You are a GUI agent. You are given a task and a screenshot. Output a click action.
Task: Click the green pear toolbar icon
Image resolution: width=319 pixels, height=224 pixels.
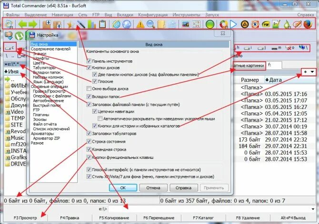[x=287, y=24]
